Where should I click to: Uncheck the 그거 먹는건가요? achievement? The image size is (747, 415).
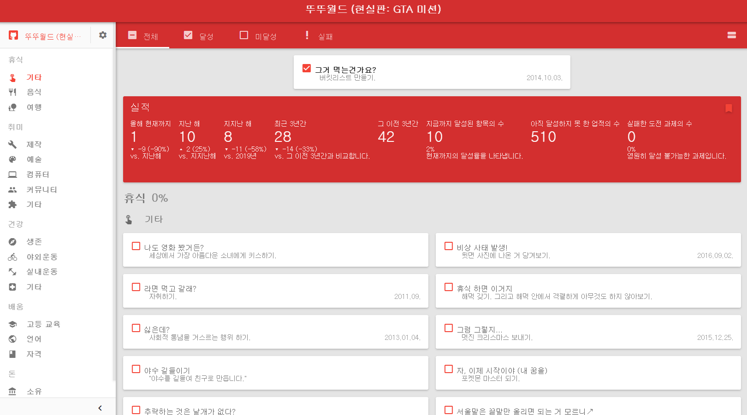tap(307, 68)
